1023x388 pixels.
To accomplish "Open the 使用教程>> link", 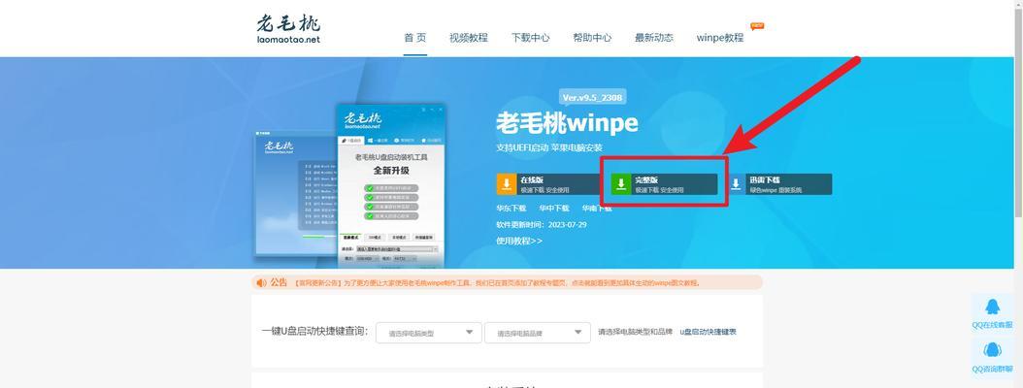I will click(518, 241).
